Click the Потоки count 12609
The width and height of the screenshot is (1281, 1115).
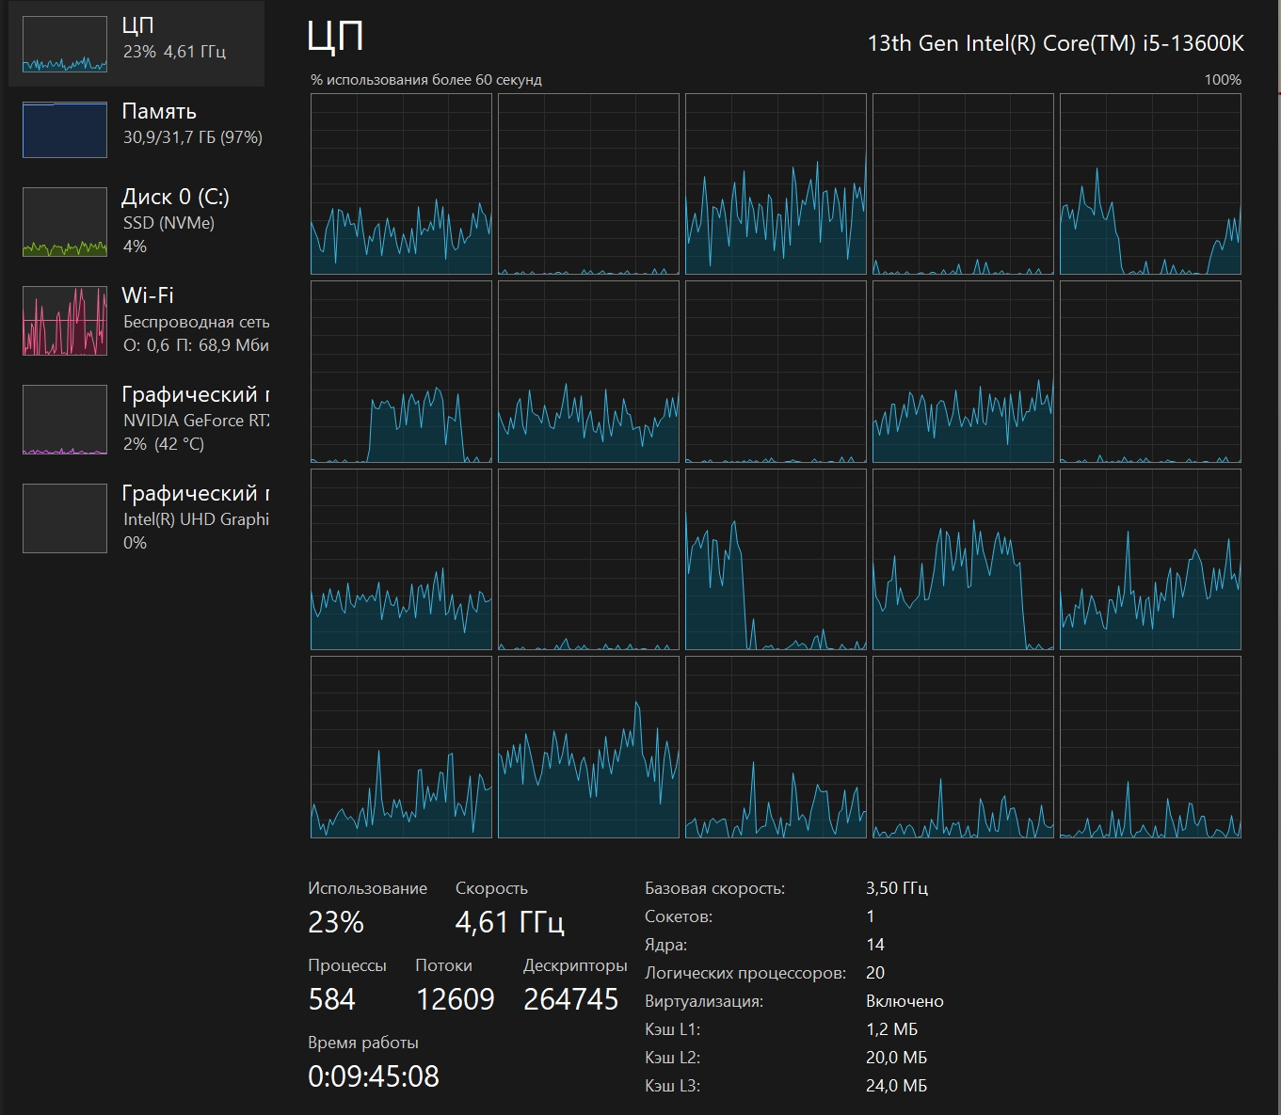pos(456,999)
